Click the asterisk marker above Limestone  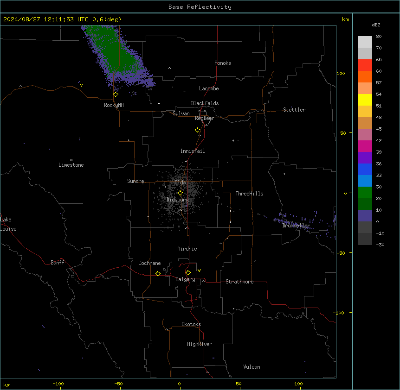click(71, 160)
